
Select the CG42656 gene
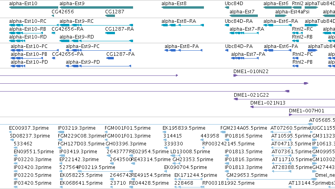pyautogui.click(x=53, y=16)
